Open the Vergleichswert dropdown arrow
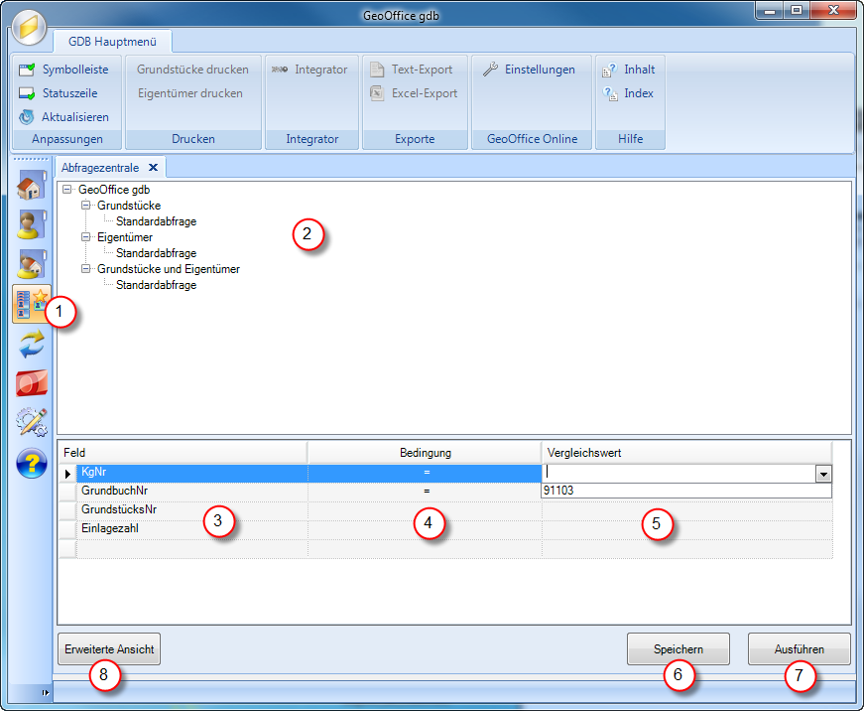This screenshot has height=711, width=864. point(823,475)
